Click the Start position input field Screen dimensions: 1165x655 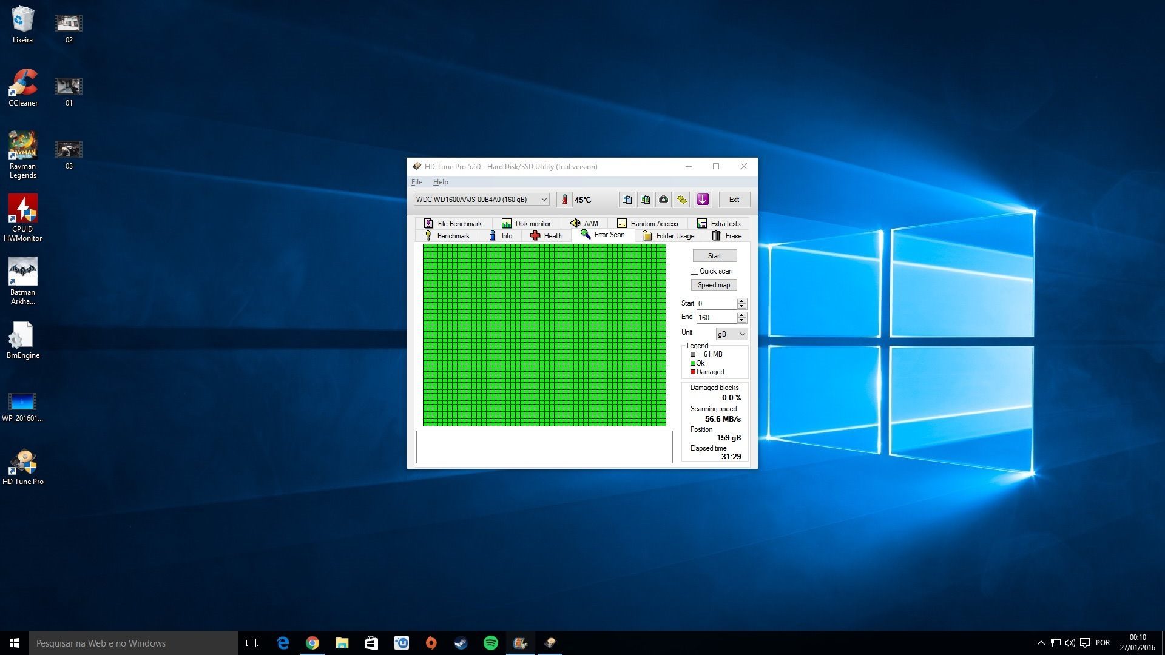click(x=717, y=303)
